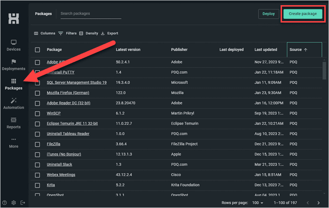Screen dimensions: 329x208
Task: Open the WinSCP package link
Action: [x=54, y=113]
